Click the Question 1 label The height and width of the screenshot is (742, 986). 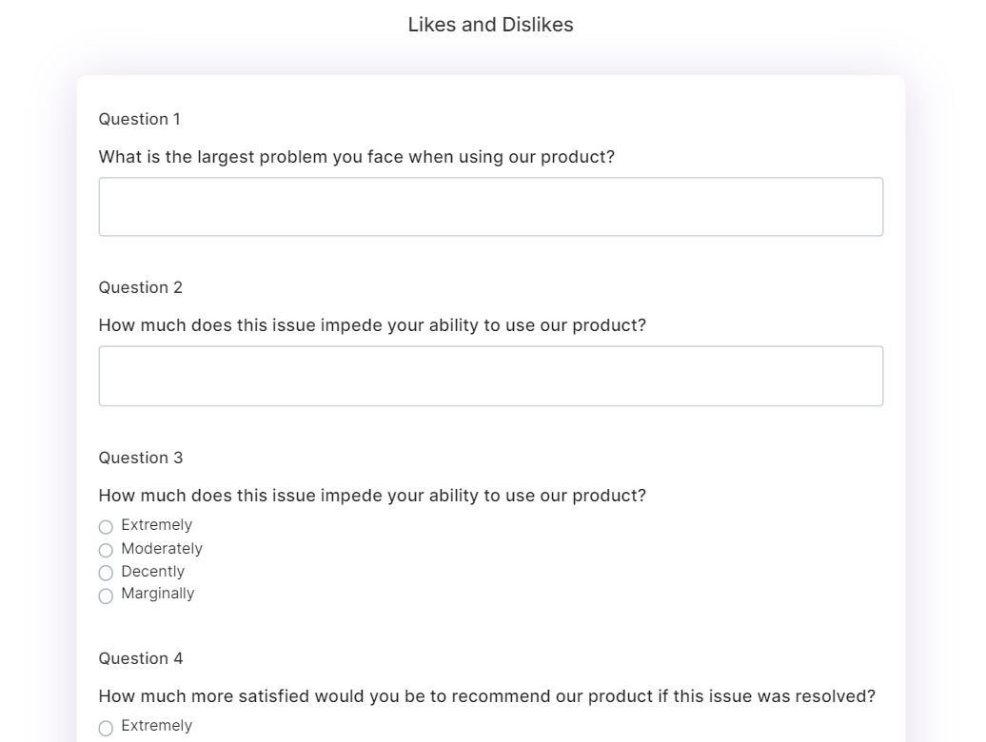[x=139, y=119]
